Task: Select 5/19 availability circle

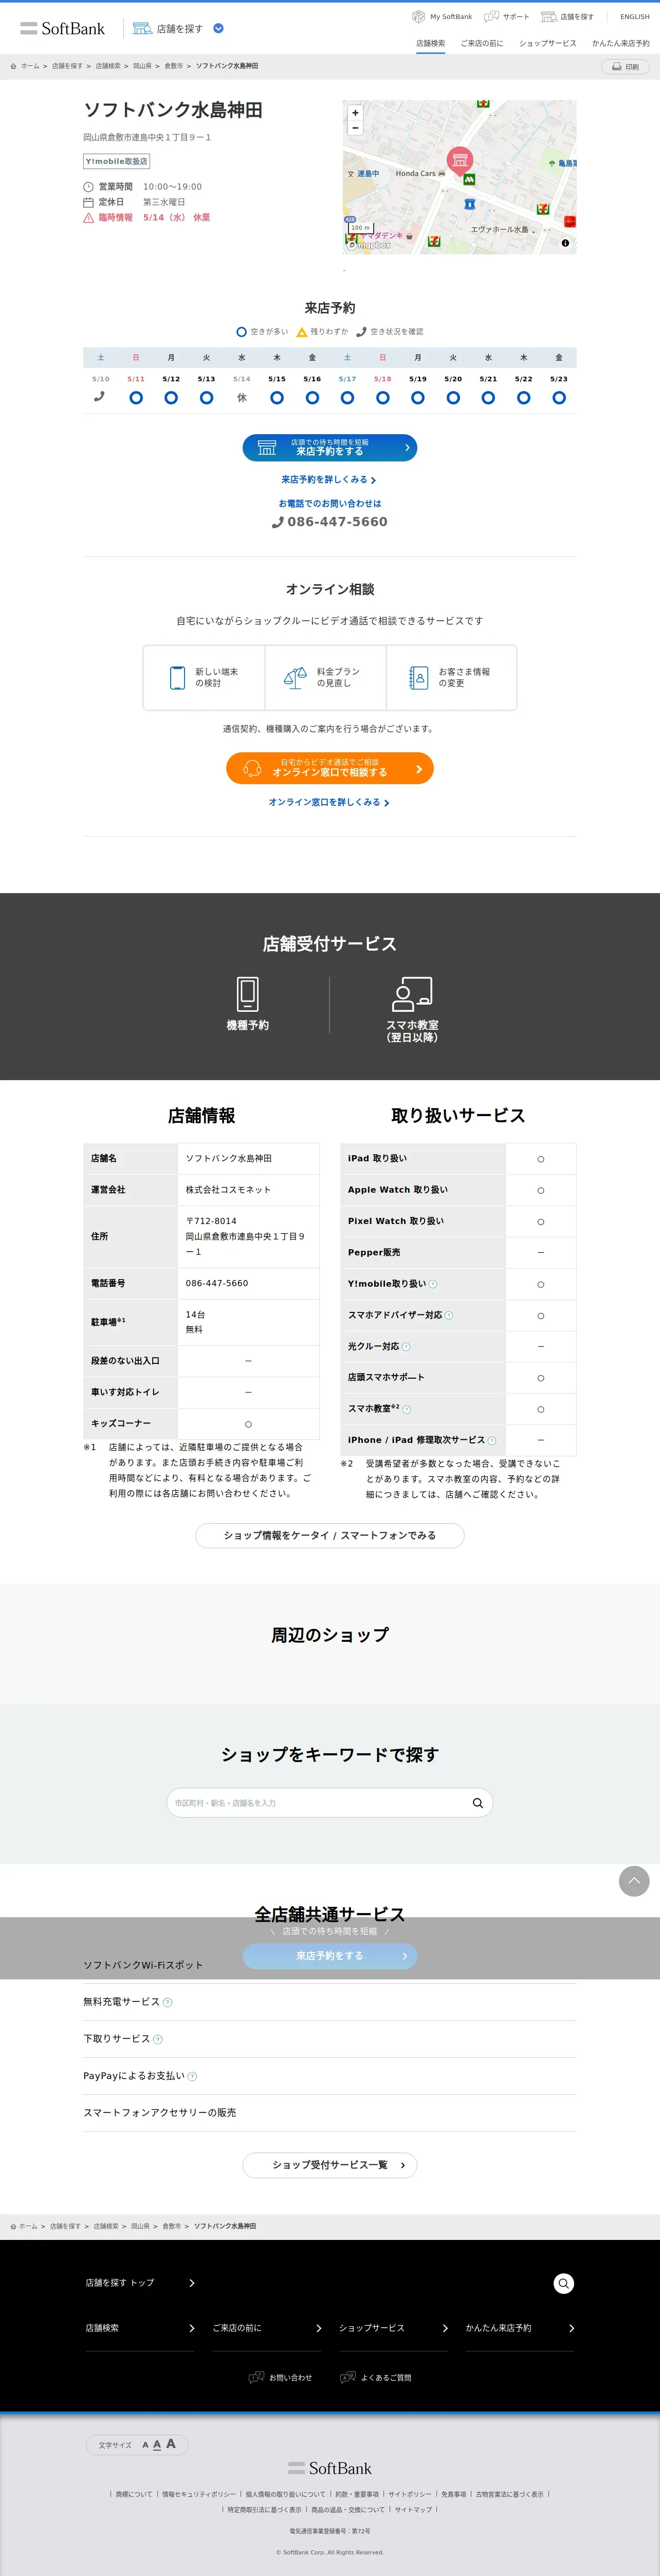Action: (418, 397)
